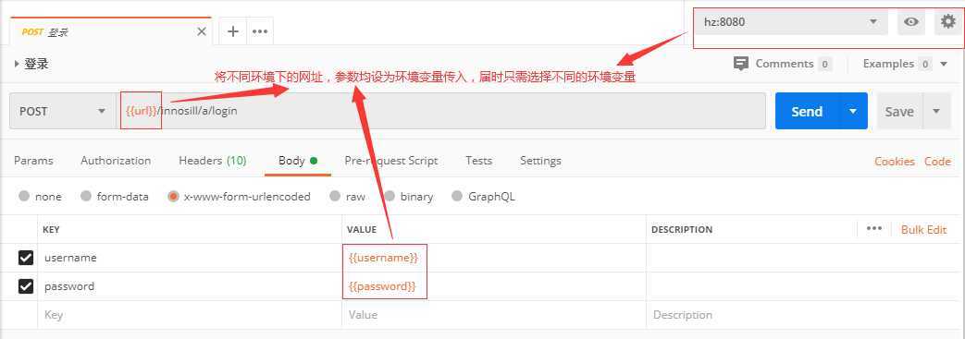Open manage environments gear icon

947,22
